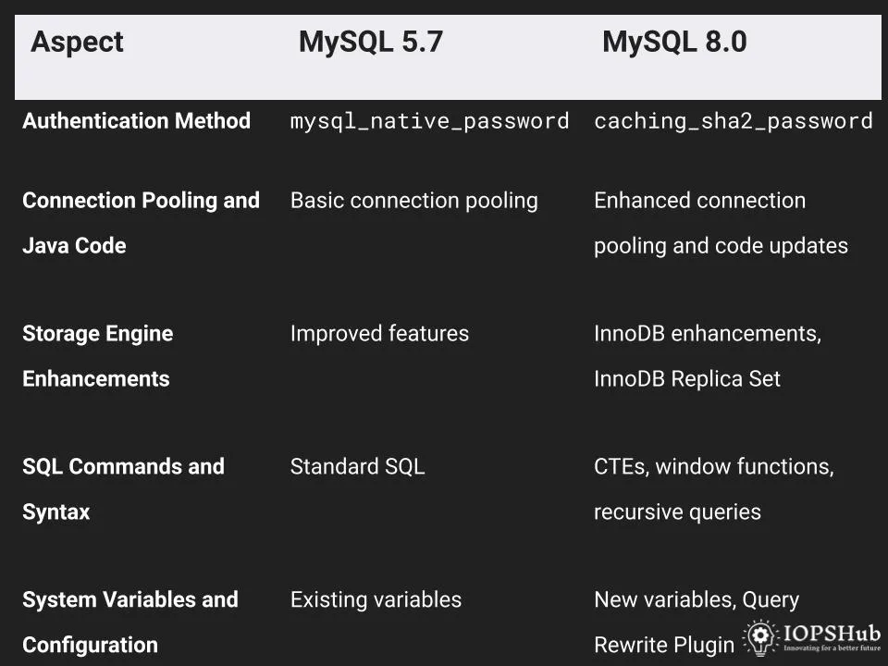Select the Aspect column header
Viewport: 888px width, 666px height.
[77, 43]
